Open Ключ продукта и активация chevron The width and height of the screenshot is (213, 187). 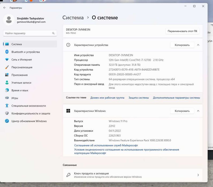(x=198, y=175)
